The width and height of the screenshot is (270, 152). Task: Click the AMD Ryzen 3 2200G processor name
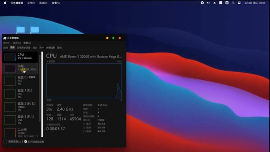[x=91, y=57]
